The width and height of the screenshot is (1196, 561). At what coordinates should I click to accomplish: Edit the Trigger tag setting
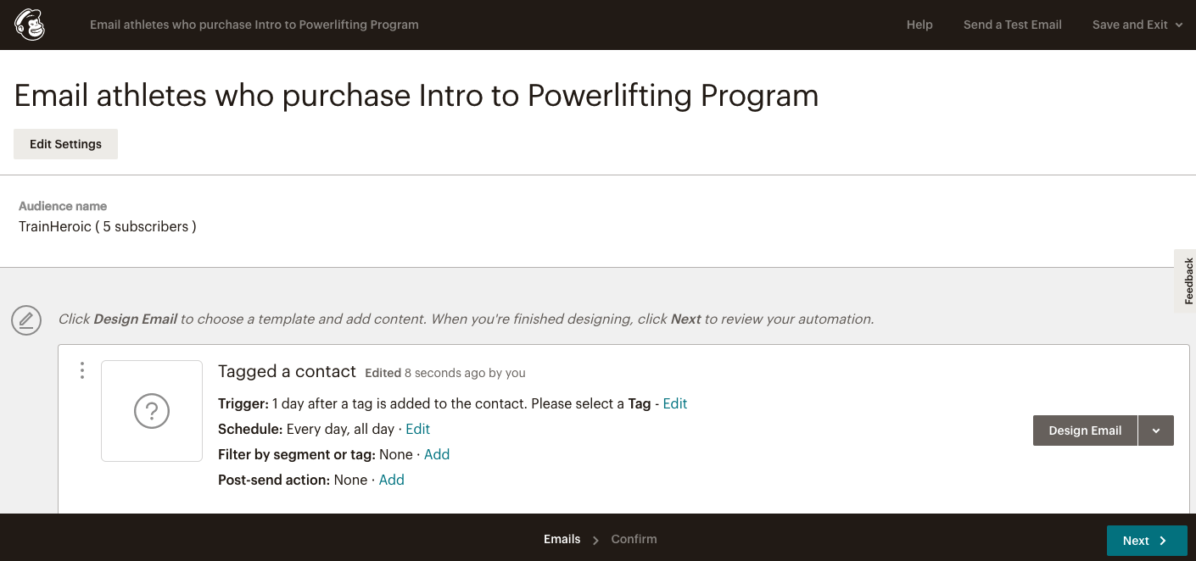tap(675, 403)
